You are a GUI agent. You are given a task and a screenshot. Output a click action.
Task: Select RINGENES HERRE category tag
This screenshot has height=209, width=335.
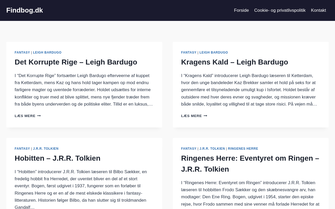(x=243, y=149)
